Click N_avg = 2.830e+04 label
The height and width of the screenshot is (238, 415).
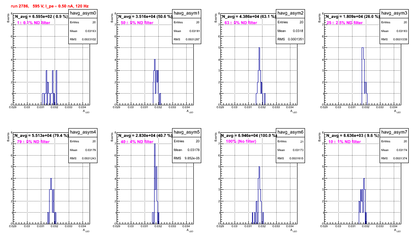(145, 135)
